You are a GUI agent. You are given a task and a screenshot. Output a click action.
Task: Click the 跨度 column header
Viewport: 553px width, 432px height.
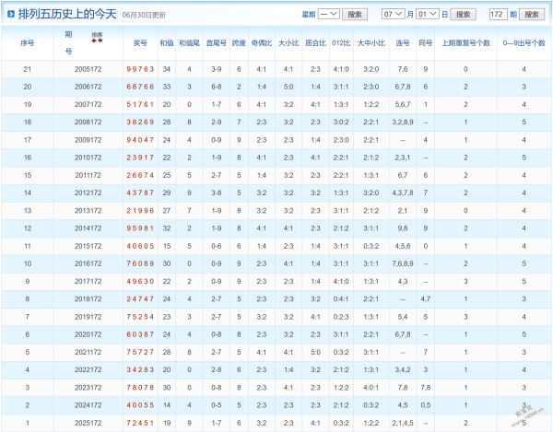point(239,43)
